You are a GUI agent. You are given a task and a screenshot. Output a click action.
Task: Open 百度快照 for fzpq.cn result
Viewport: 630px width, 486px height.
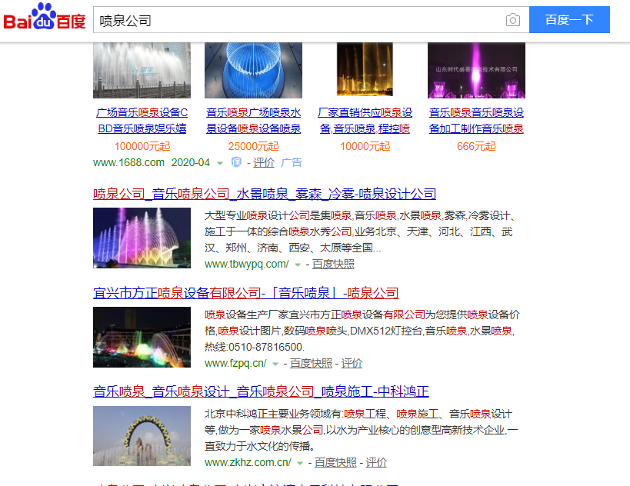coord(311,363)
